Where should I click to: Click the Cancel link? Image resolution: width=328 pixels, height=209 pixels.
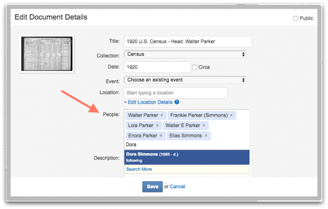(x=177, y=187)
